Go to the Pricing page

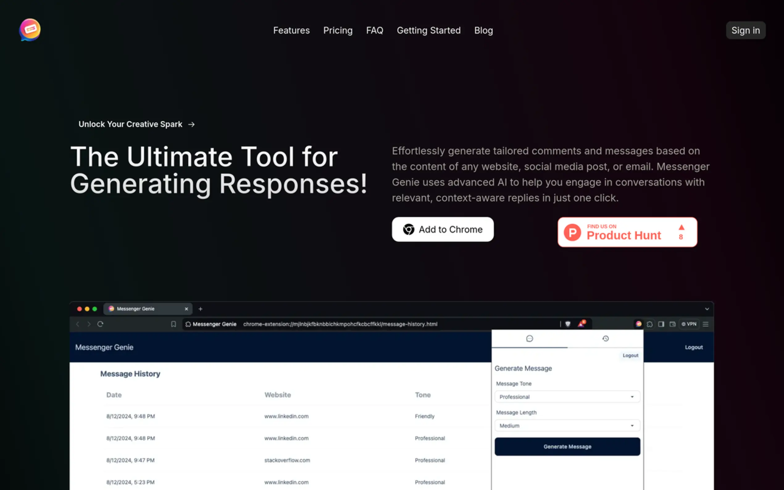click(x=338, y=31)
